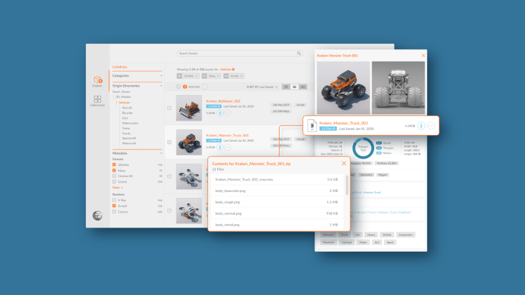Viewport: 525px width, 295px height.
Task: Close the zip contents popup
Action: 344,163
